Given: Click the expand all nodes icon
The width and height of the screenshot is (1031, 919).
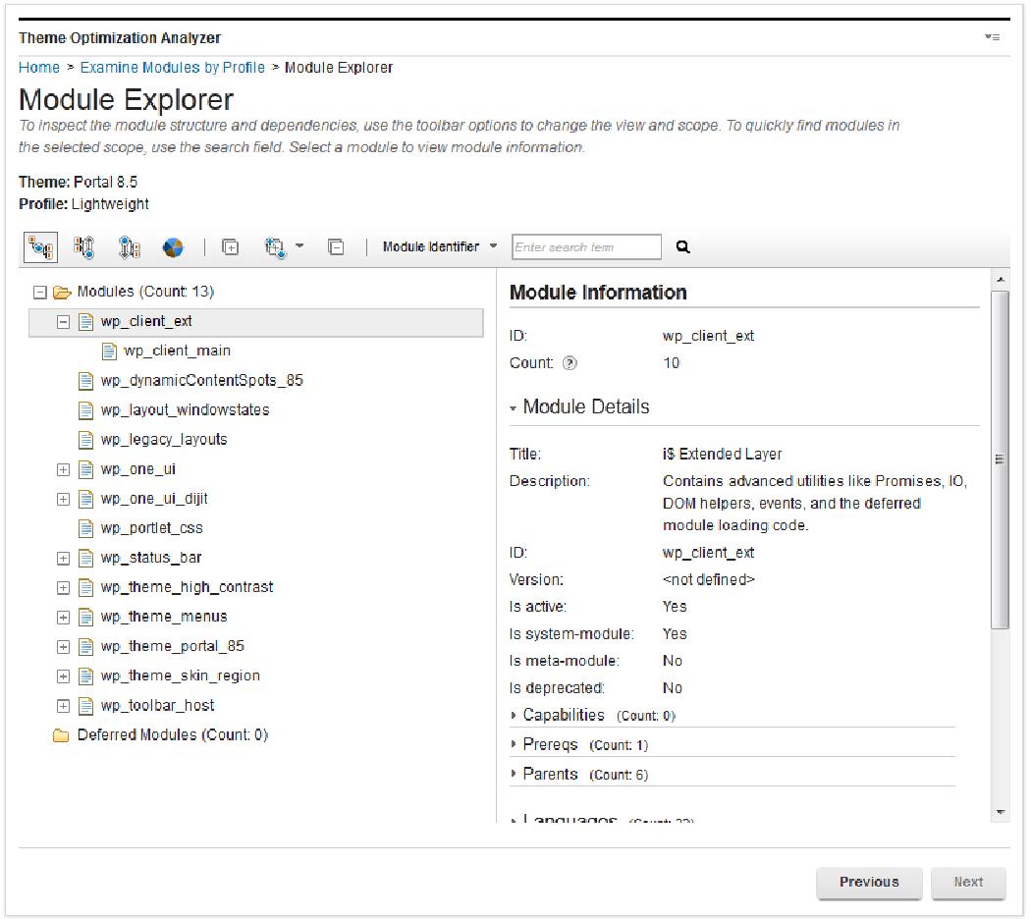Looking at the screenshot, I should point(228,246).
